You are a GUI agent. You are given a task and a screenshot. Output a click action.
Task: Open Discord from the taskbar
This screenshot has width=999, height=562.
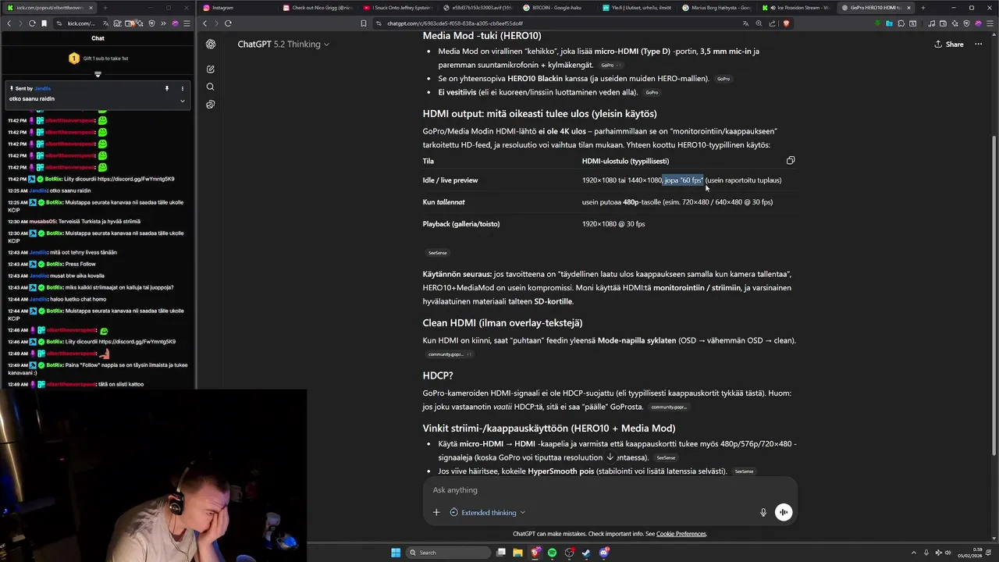point(603,553)
